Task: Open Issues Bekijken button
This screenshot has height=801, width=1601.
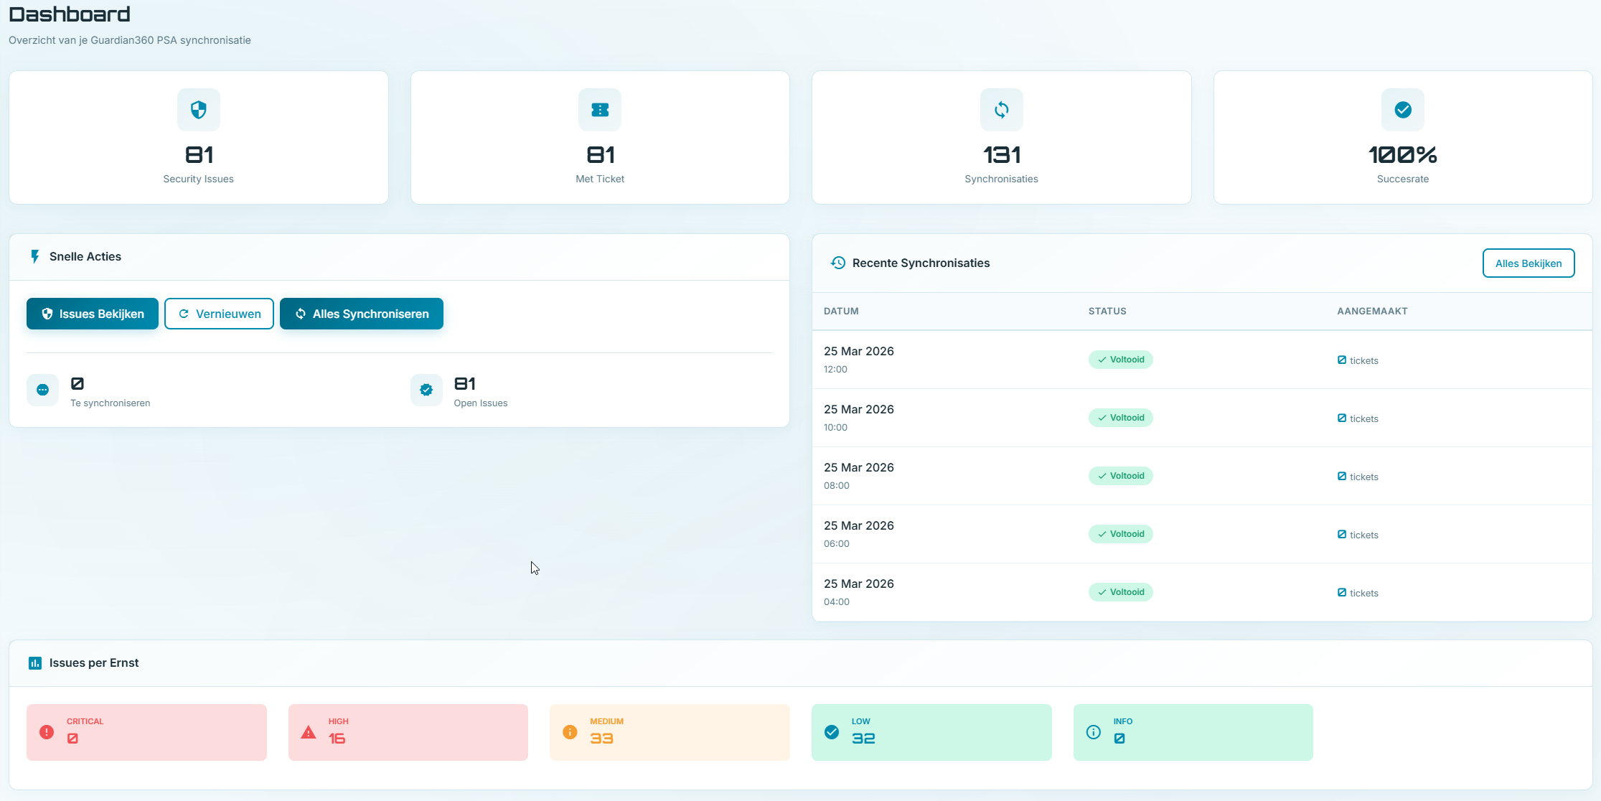Action: tap(93, 314)
